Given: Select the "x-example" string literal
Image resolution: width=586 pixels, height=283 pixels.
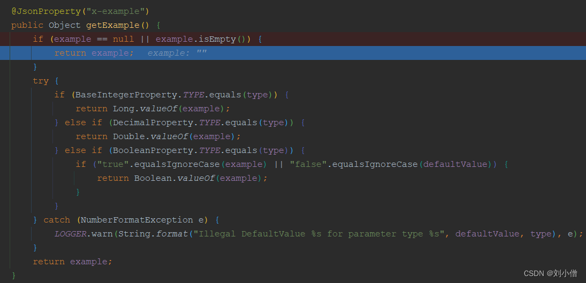Looking at the screenshot, I should [115, 11].
